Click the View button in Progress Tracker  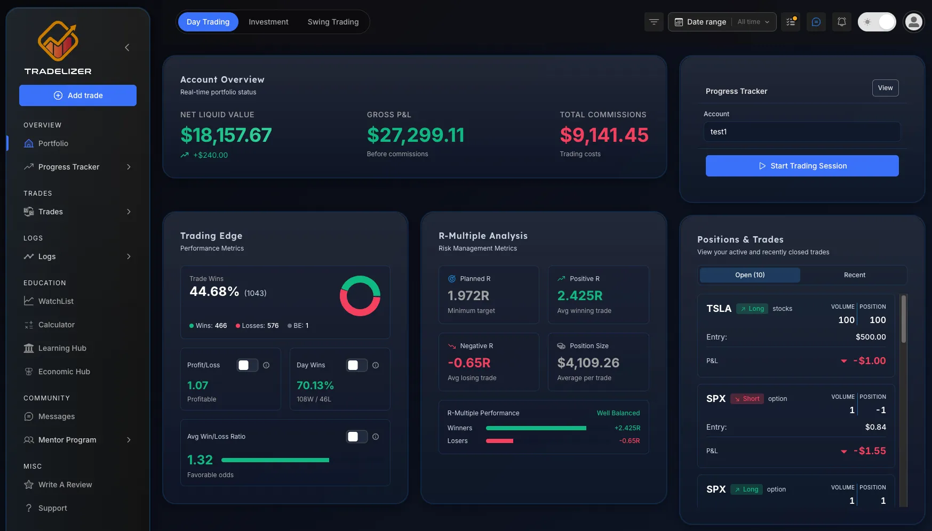coord(885,88)
